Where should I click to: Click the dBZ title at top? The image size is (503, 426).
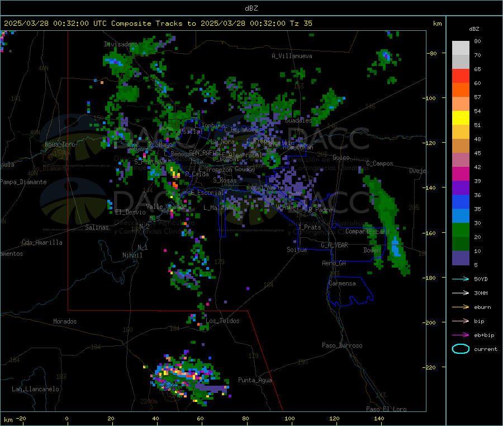pyautogui.click(x=251, y=8)
